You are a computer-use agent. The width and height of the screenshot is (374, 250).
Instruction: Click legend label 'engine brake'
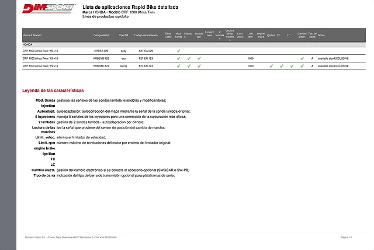(x=44, y=148)
